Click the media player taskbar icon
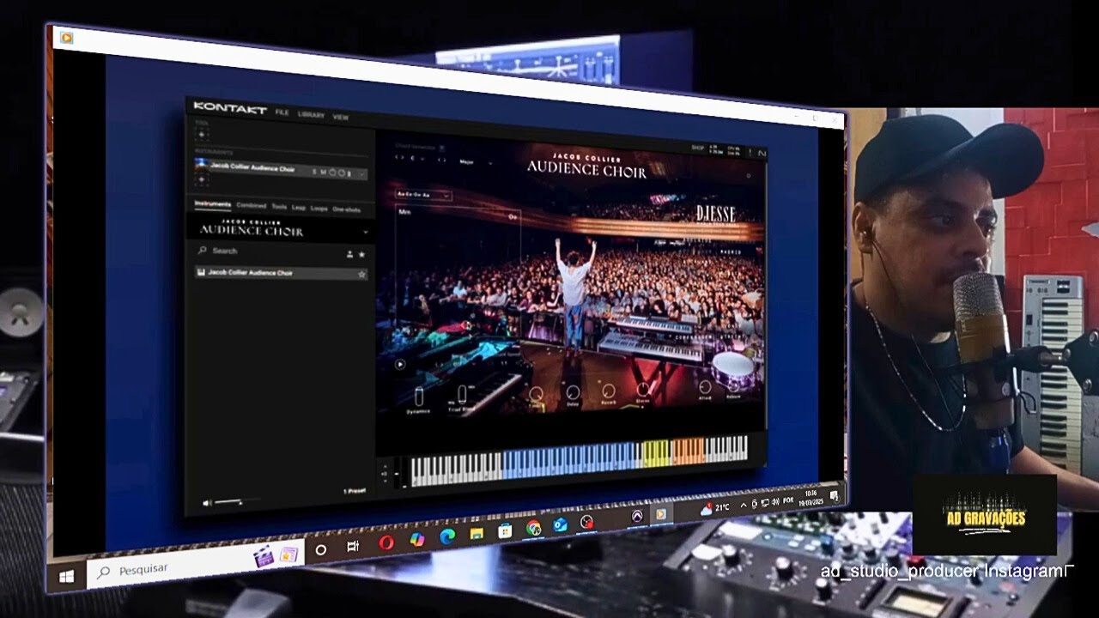 (661, 514)
